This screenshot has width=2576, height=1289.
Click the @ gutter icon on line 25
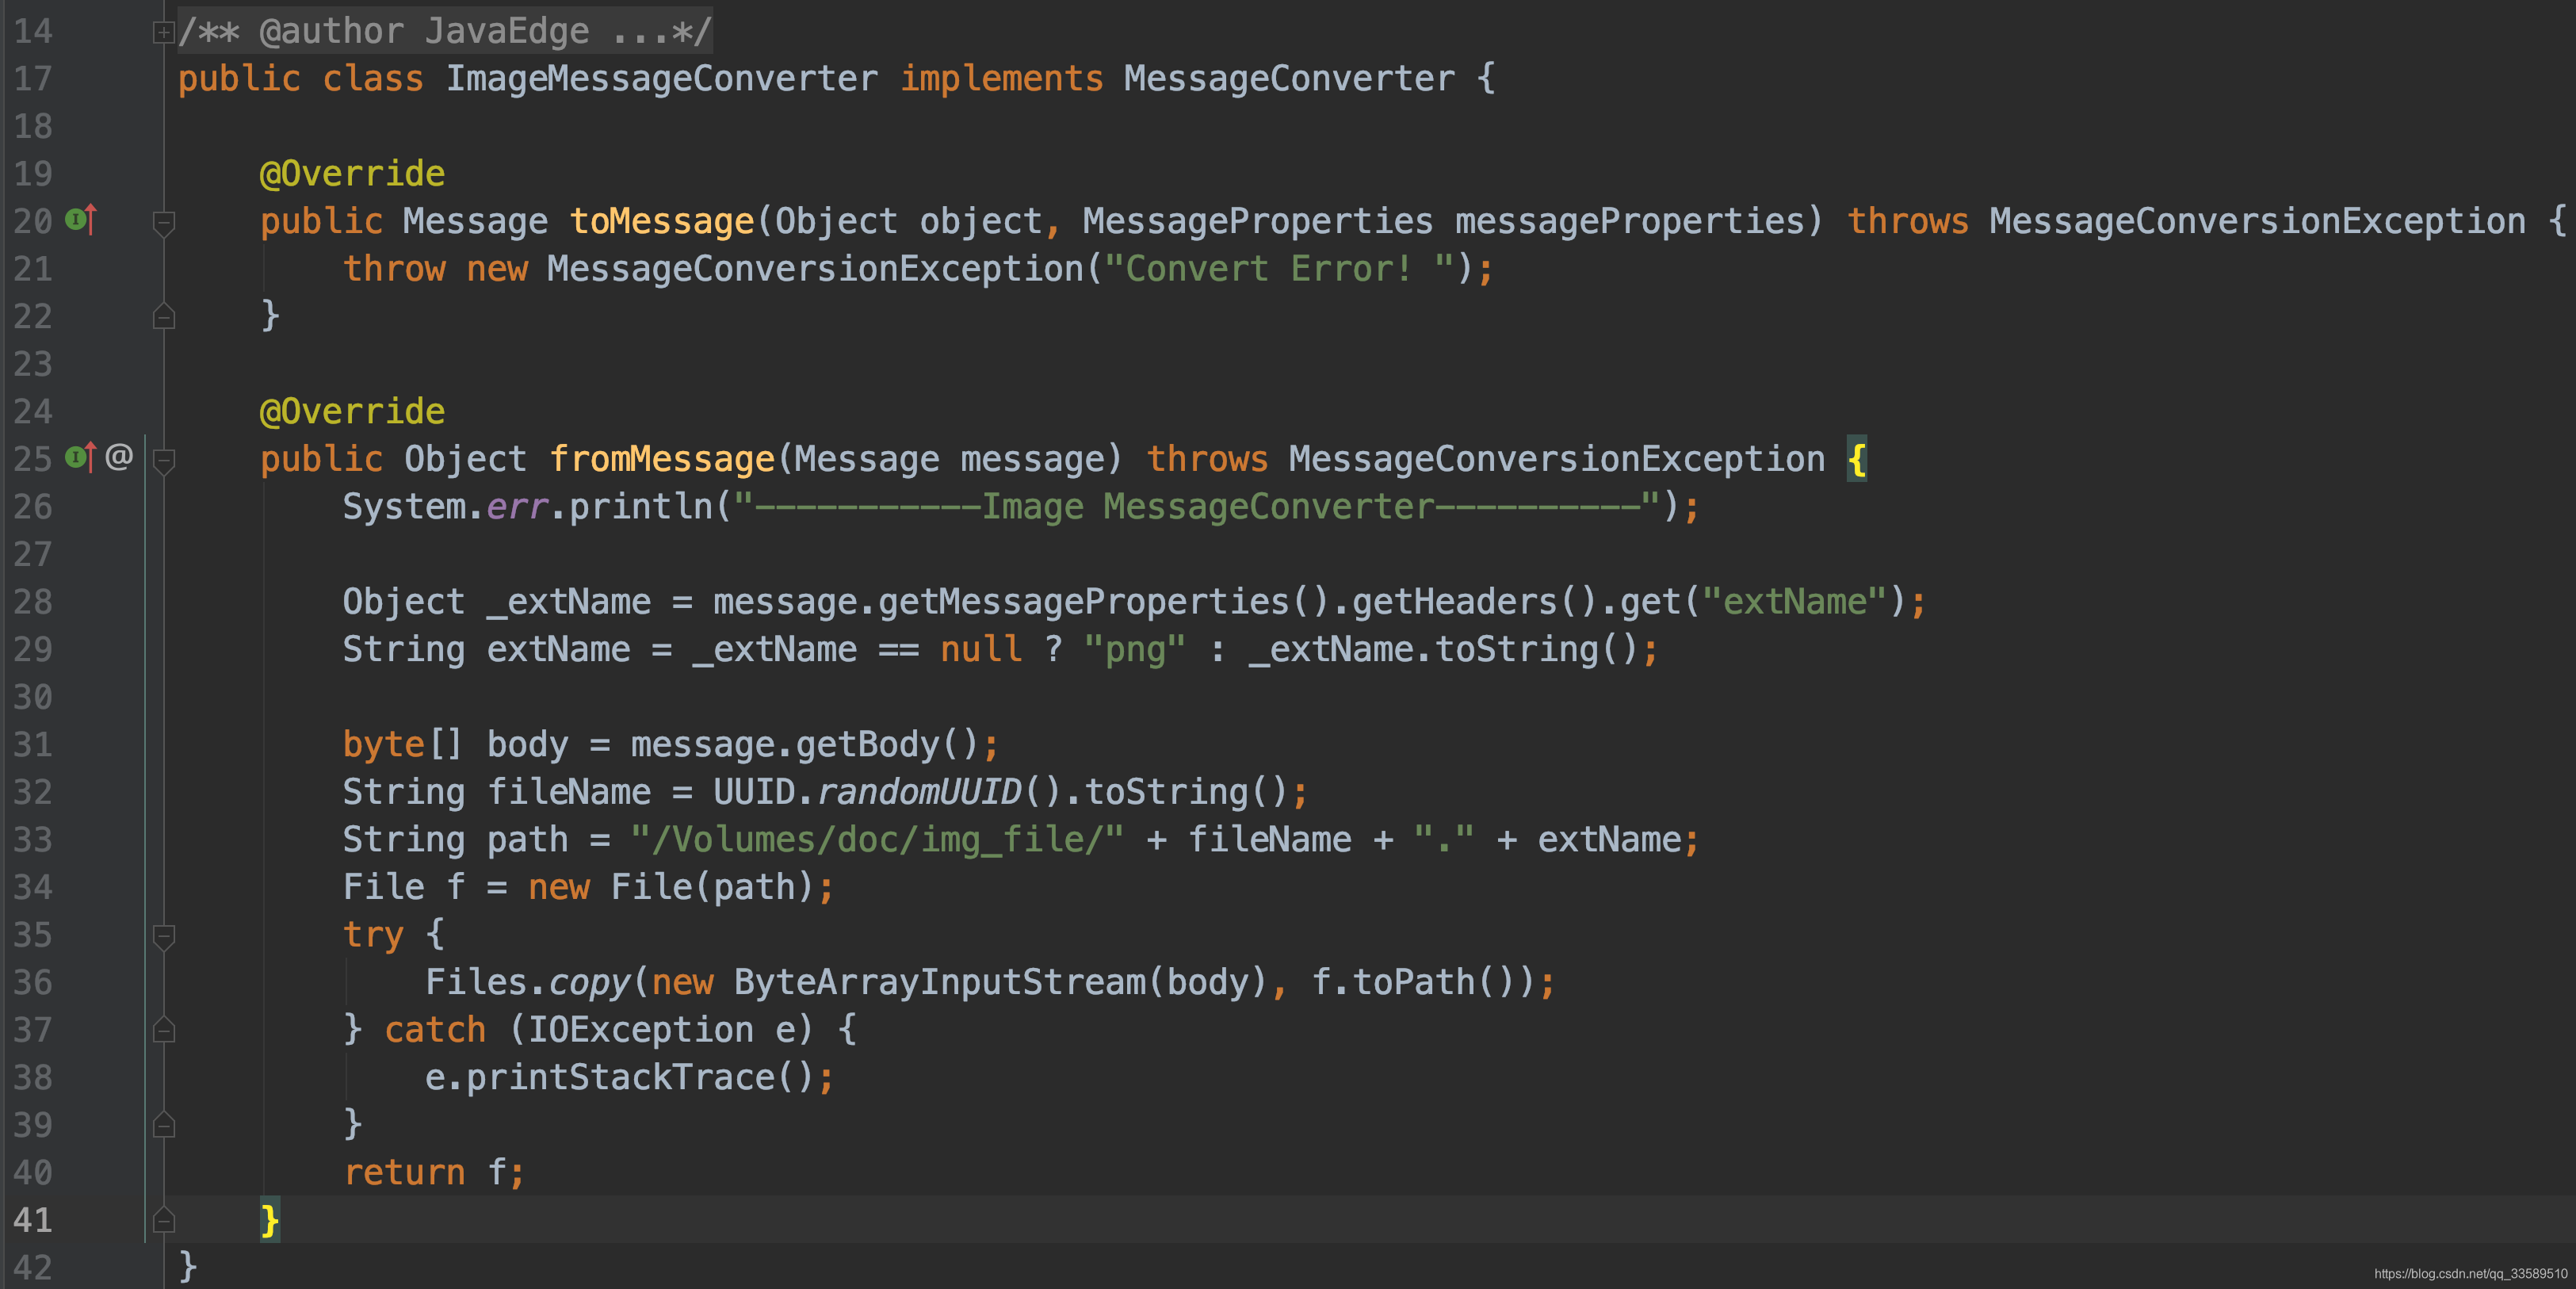(x=119, y=457)
